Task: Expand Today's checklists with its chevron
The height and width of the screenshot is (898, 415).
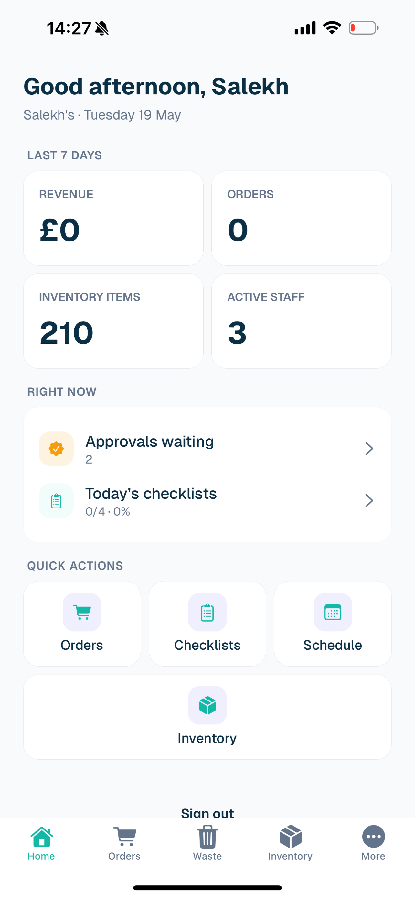Action: click(x=369, y=501)
